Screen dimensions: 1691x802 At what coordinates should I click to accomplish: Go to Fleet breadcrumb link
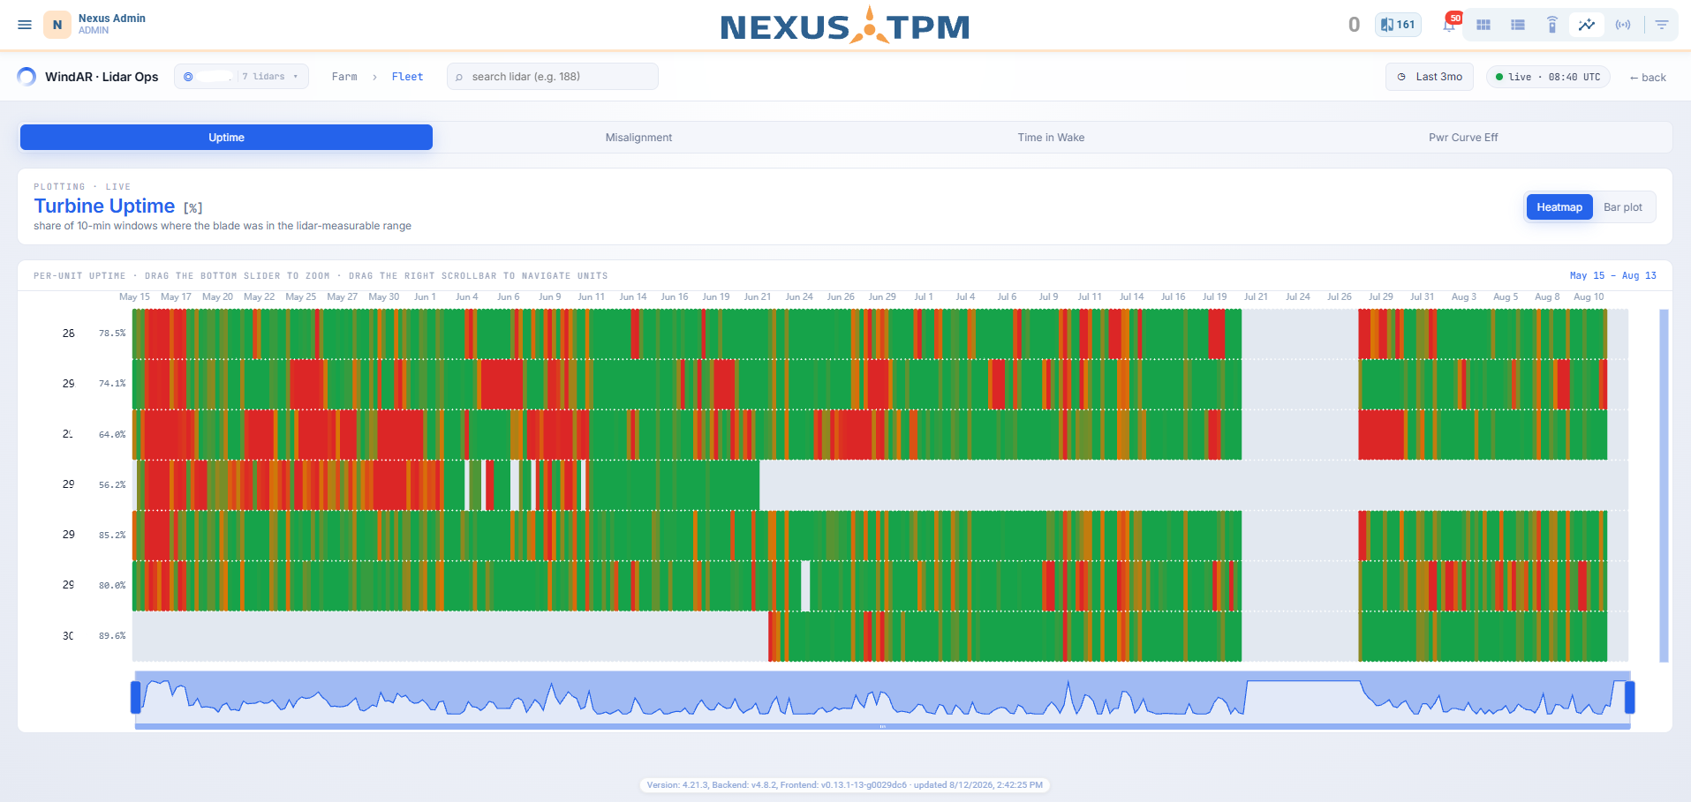point(407,77)
